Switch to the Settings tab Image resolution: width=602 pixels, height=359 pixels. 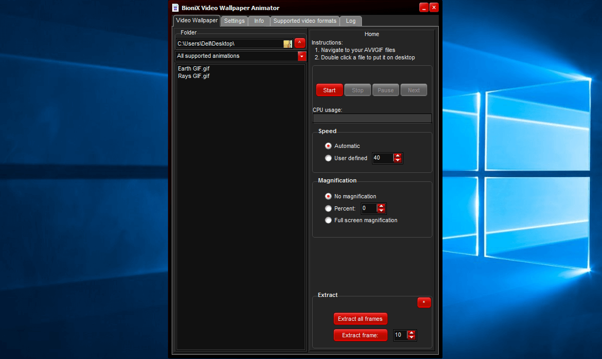click(234, 21)
